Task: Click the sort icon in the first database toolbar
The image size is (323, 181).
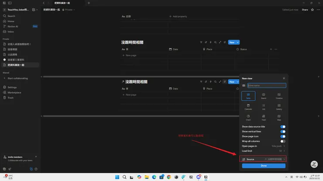Action: [x=206, y=42]
